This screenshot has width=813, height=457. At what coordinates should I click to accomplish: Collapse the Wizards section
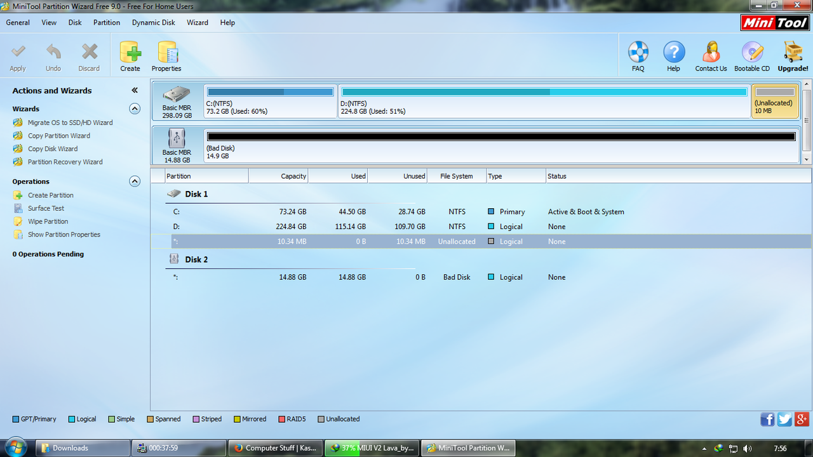click(x=135, y=109)
